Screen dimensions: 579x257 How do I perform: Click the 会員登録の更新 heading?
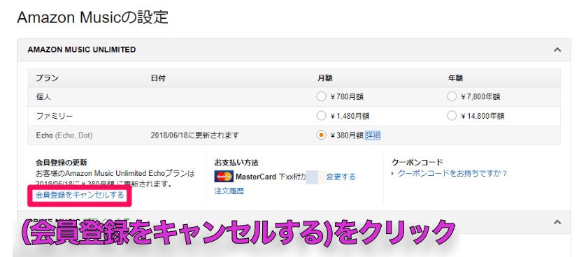click(x=62, y=163)
